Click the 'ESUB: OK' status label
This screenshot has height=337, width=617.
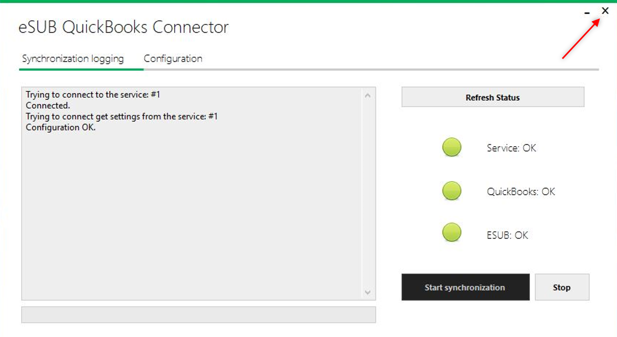[507, 235]
